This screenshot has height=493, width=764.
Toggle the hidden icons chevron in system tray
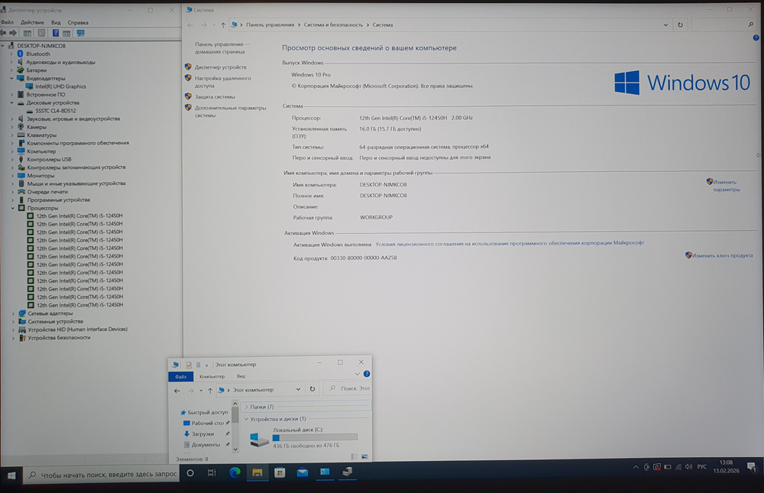636,467
